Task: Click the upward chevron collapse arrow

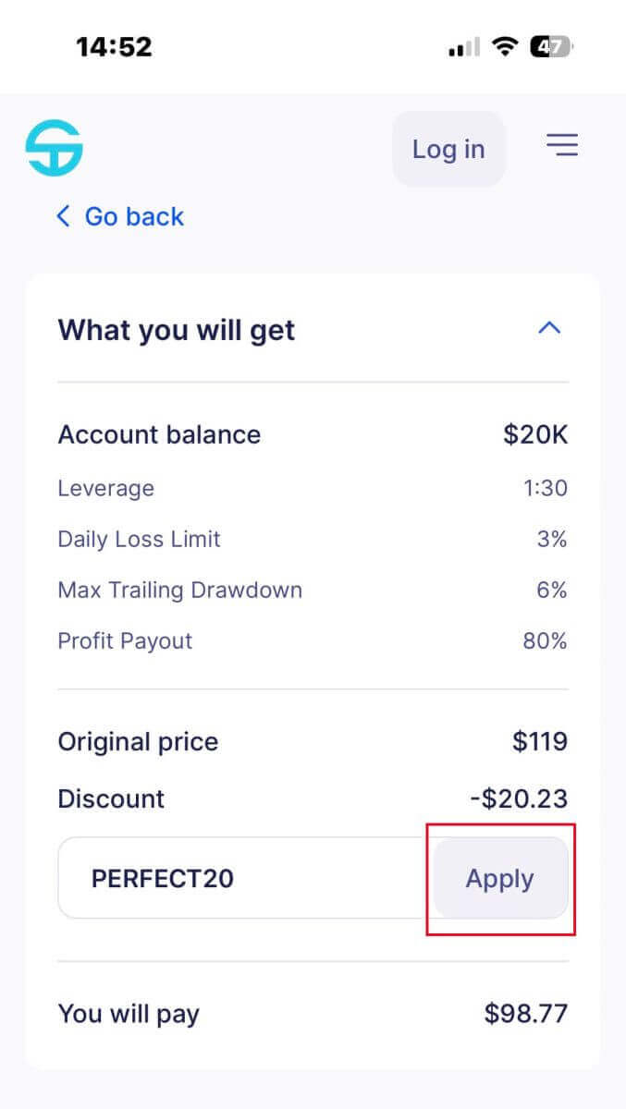Action: coord(549,328)
